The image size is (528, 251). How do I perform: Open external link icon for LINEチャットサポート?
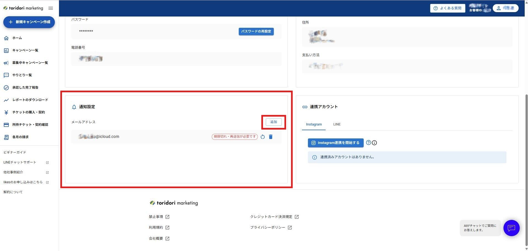click(47, 163)
